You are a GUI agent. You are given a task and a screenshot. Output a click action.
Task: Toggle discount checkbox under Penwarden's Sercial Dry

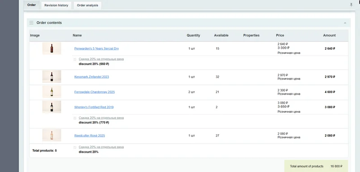click(75, 59)
